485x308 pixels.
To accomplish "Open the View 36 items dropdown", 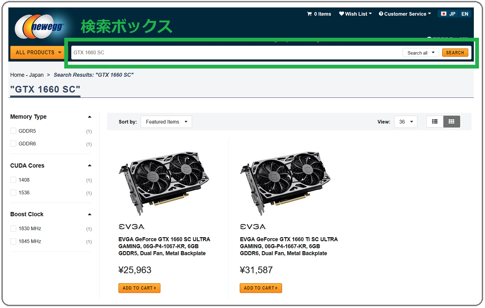I will click(406, 122).
